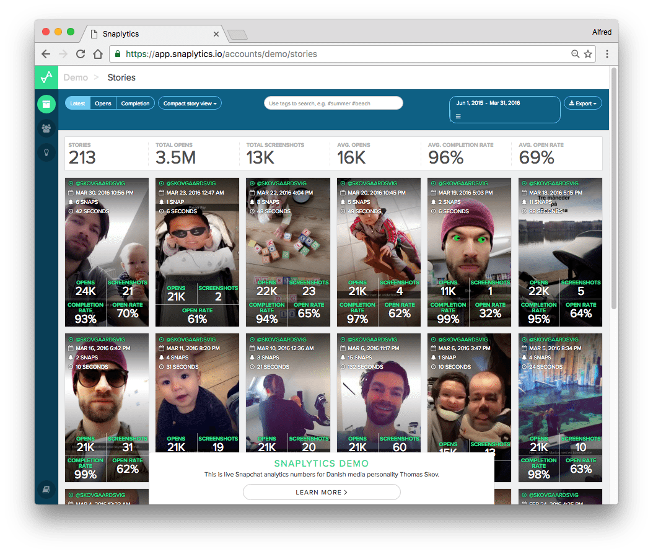Click the Stories breadcrumb label
Screen dimensions: 653x554
(x=121, y=77)
